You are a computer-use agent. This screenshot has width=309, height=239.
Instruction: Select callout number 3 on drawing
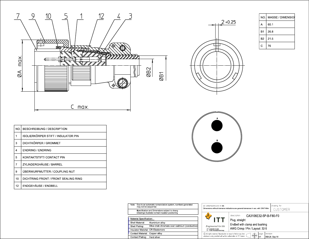(x=130, y=16)
